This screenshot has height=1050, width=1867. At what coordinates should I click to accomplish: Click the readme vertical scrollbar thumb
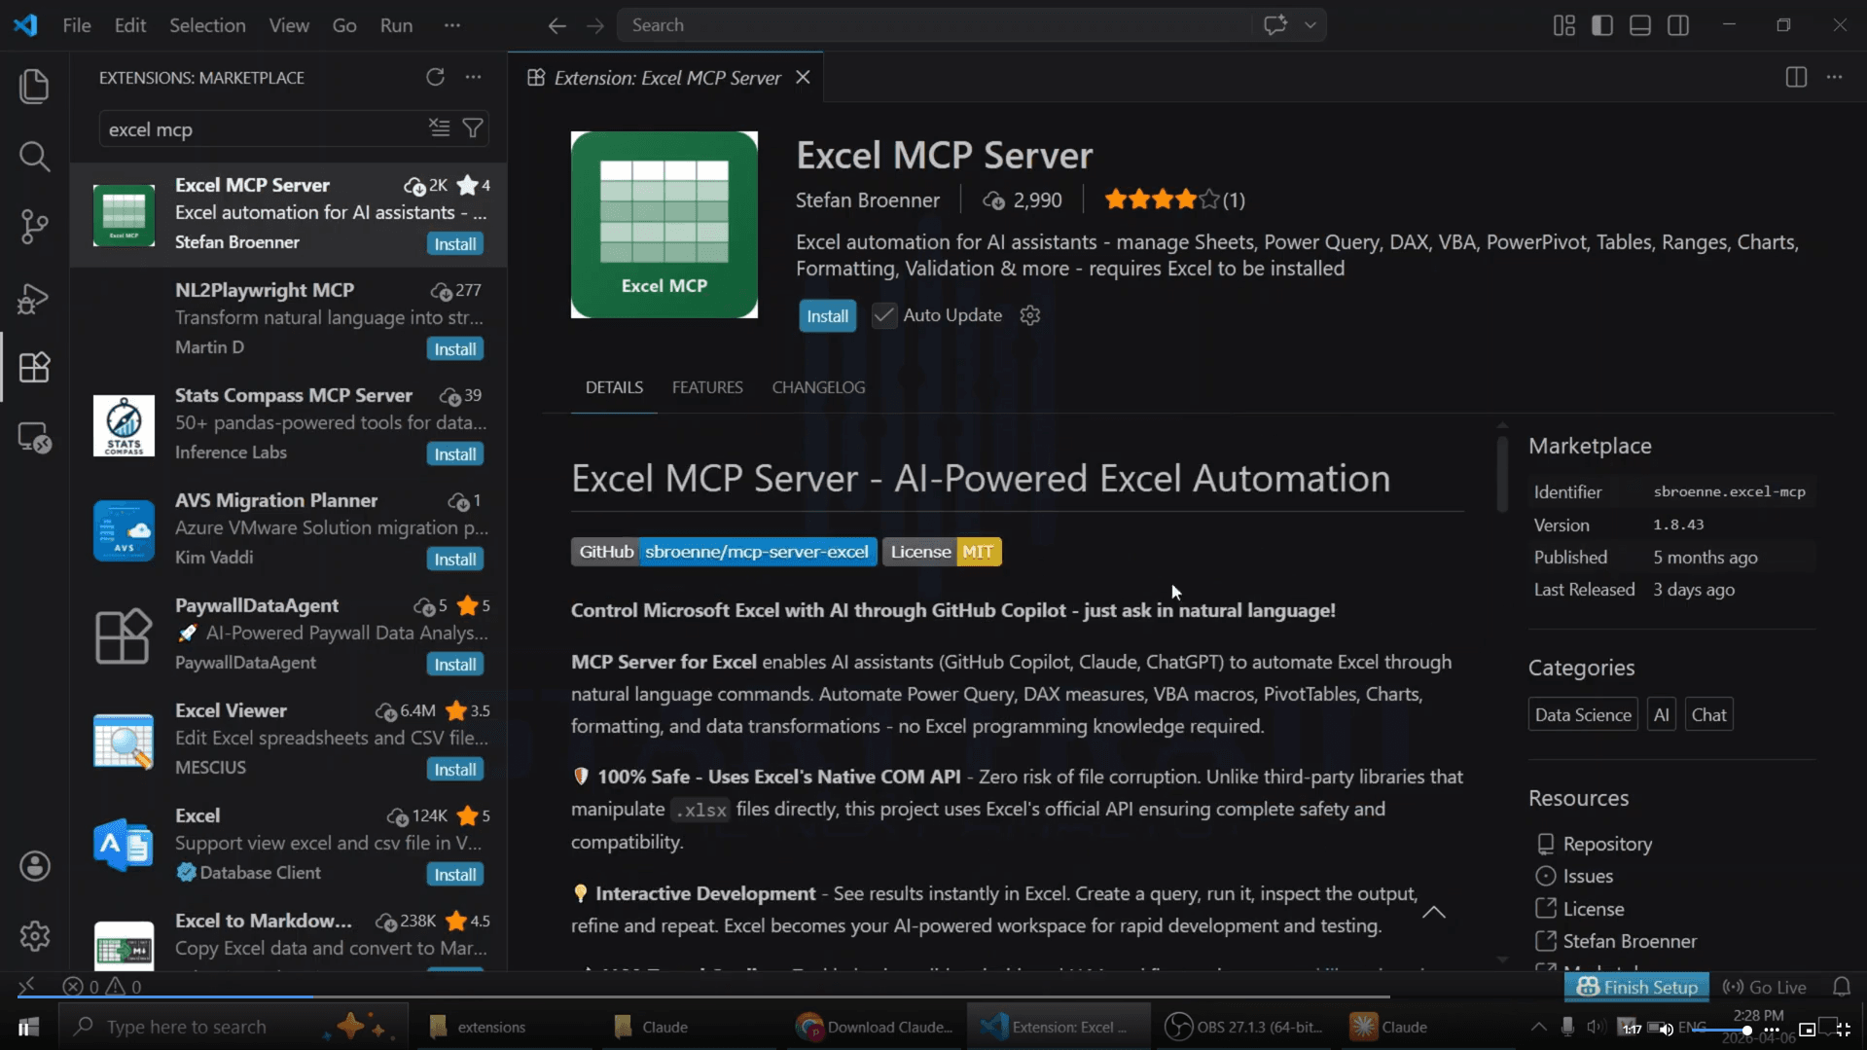[x=1502, y=472]
